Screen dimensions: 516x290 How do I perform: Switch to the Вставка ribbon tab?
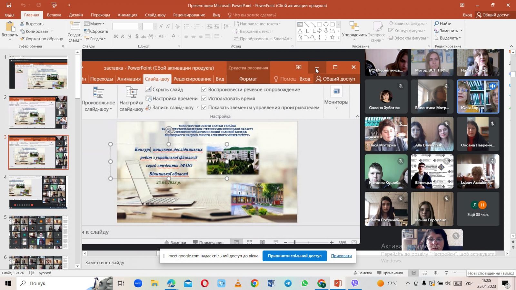pyautogui.click(x=54, y=15)
